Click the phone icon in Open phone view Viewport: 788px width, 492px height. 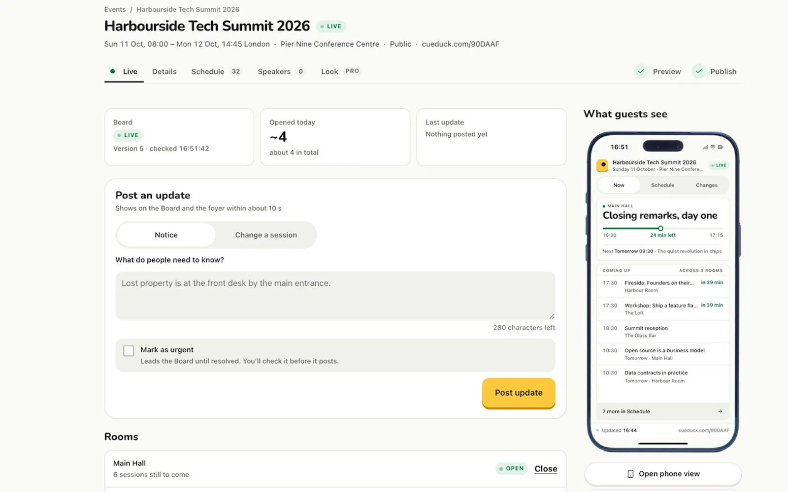click(x=630, y=474)
